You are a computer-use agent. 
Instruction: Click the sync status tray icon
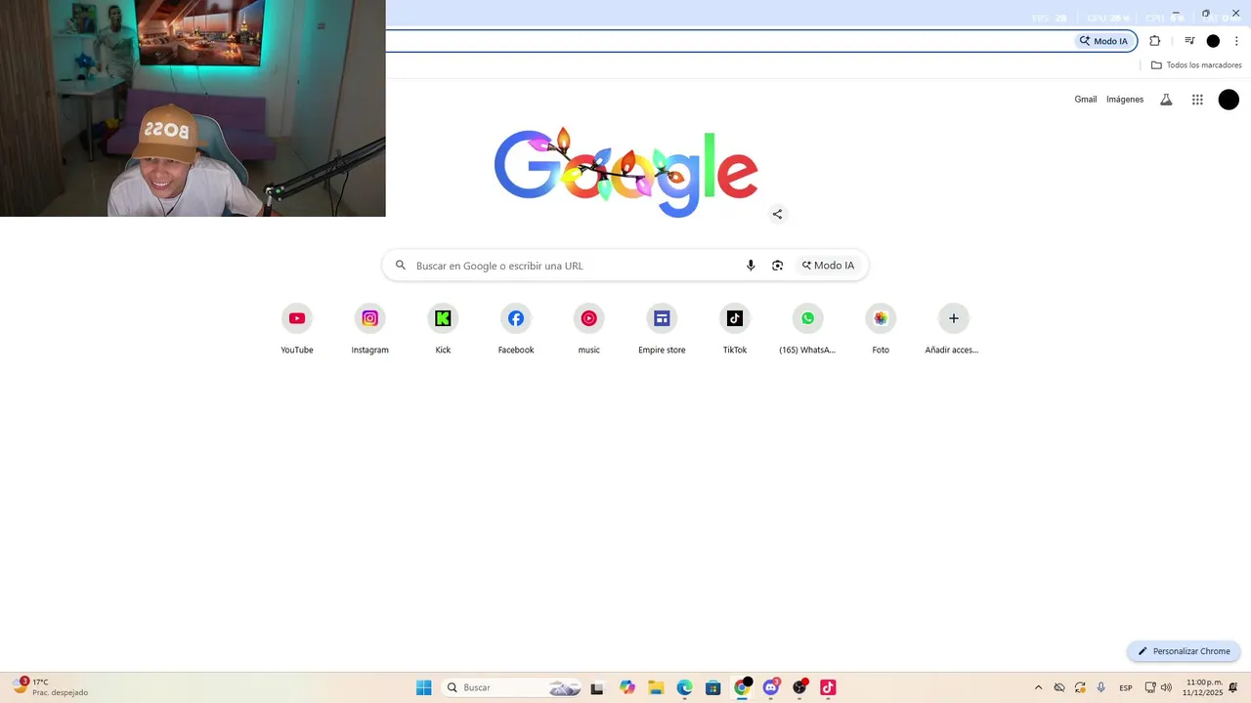1080,687
